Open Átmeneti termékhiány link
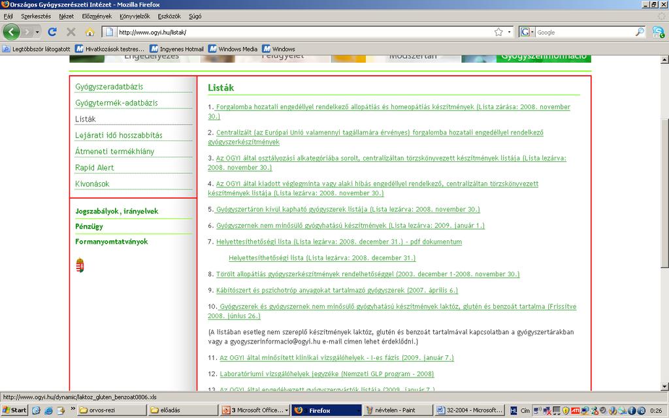669x418 pixels. 115,152
